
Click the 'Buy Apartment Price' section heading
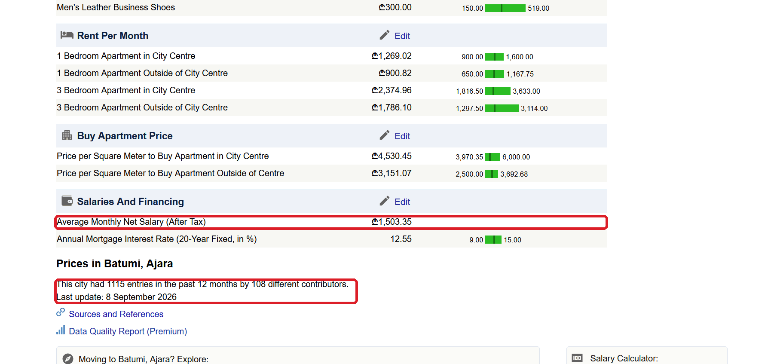[125, 136]
